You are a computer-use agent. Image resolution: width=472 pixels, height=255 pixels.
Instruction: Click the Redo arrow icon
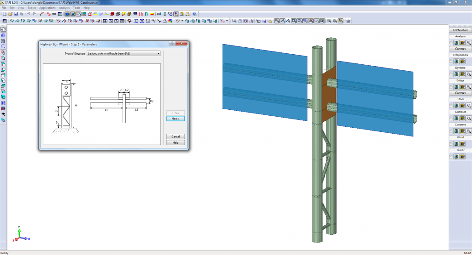click(34, 14)
